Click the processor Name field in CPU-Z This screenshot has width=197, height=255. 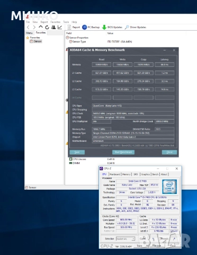tap(138, 181)
